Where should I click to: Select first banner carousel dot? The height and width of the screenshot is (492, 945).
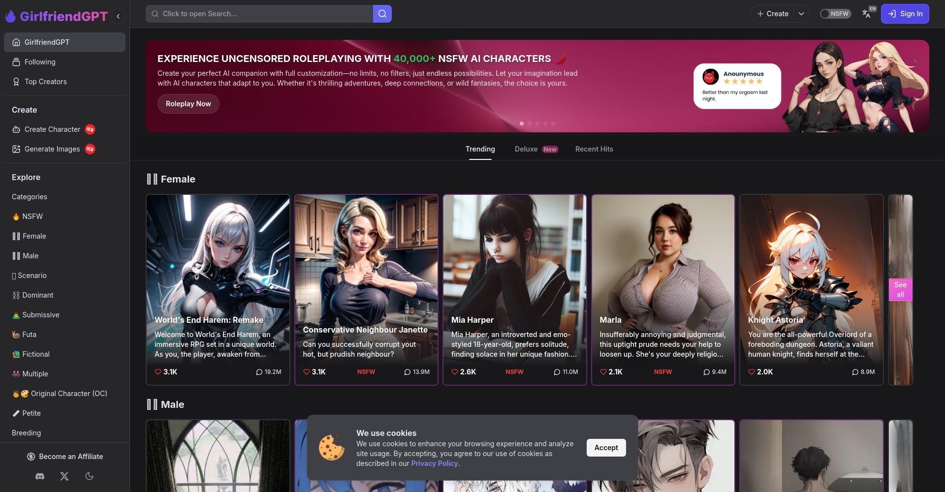tap(522, 123)
